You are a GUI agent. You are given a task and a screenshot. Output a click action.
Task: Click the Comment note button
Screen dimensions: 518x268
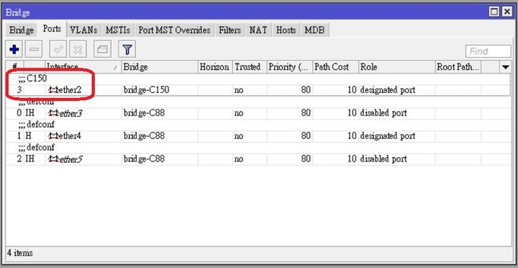tap(102, 50)
